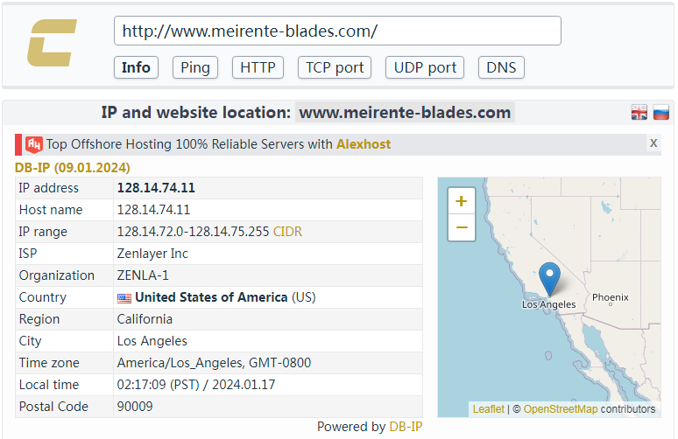Open the DNS tab
Image resolution: width=678 pixels, height=439 pixels.
(x=501, y=67)
